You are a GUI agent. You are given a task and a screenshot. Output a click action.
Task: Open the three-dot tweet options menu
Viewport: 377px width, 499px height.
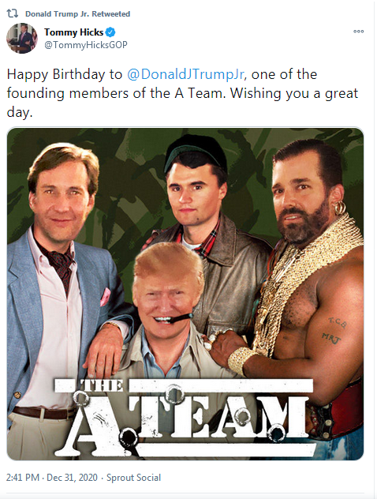(358, 32)
